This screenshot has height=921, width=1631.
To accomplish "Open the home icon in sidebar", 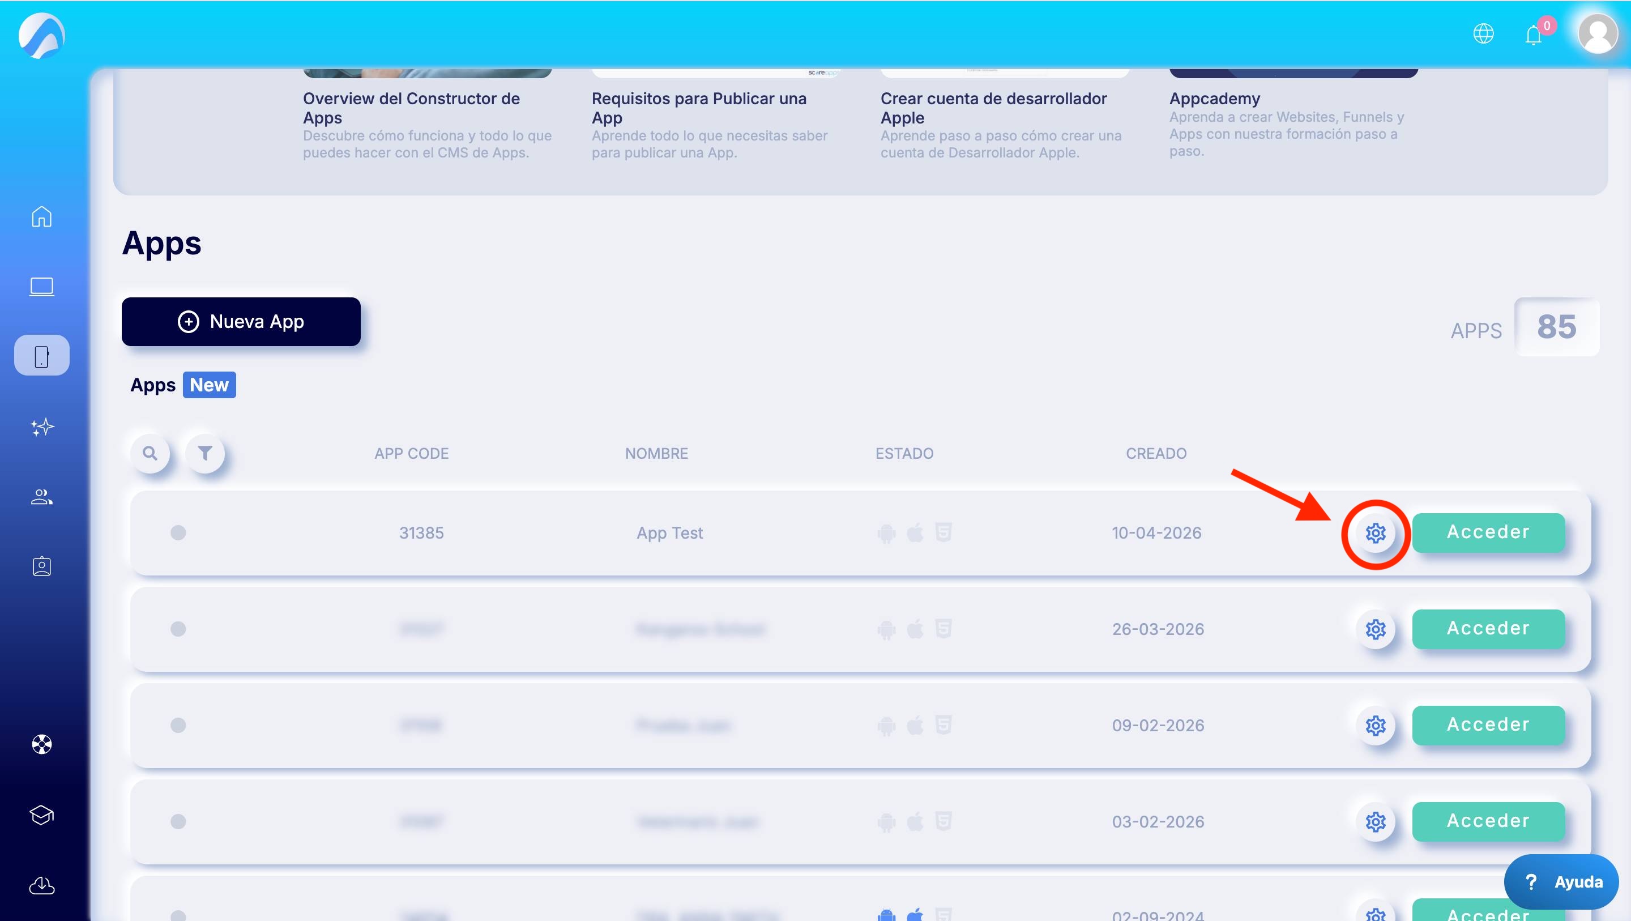I will (42, 216).
